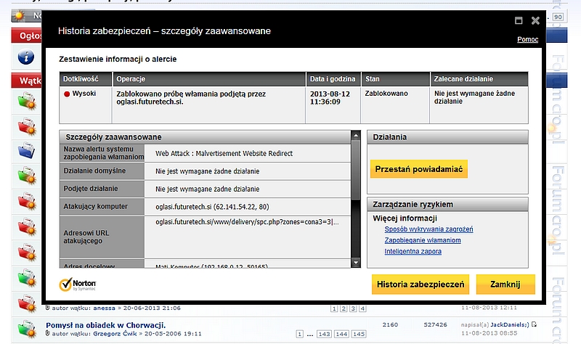
Task: Open thread Pomysł na obiadek w Chorwacji
Action: click(x=106, y=324)
